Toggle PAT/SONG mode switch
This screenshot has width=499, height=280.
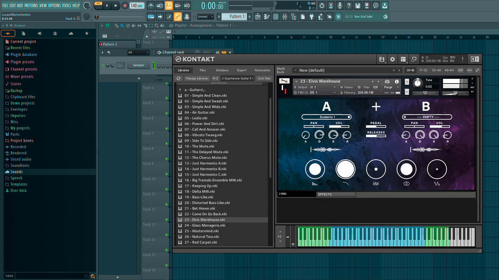pyautogui.click(x=98, y=5)
